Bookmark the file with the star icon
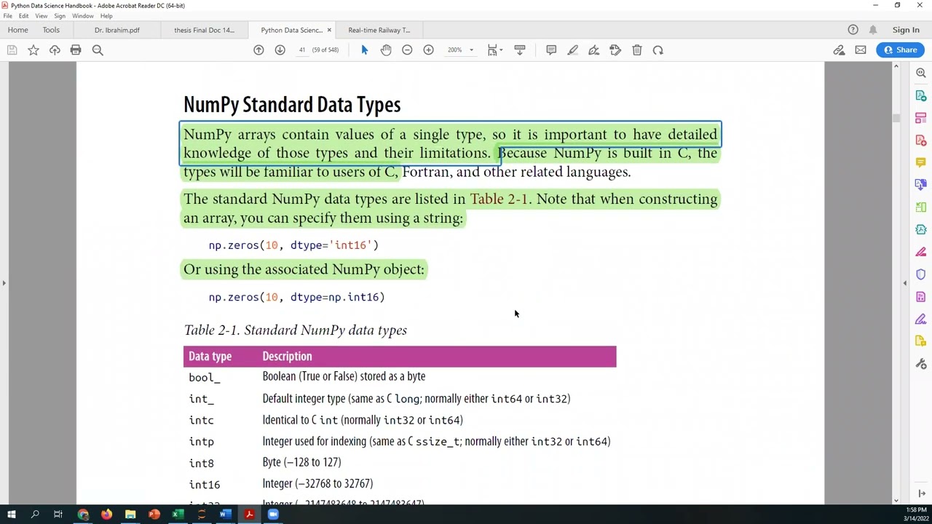 [33, 50]
